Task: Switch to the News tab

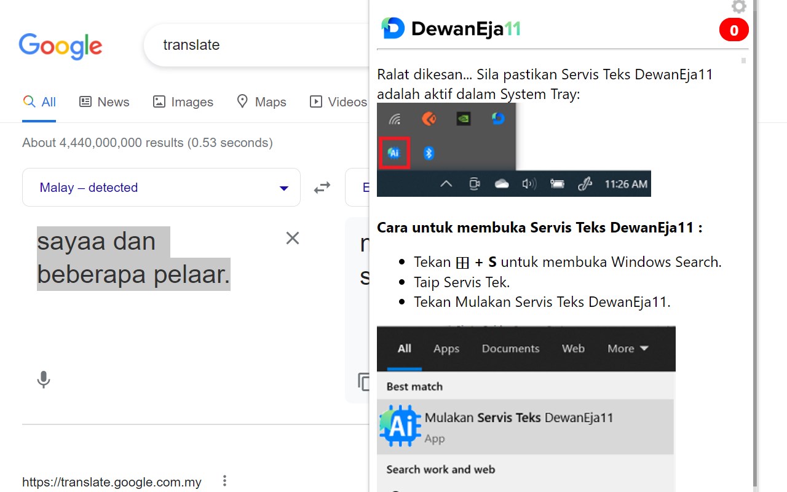Action: [x=105, y=102]
